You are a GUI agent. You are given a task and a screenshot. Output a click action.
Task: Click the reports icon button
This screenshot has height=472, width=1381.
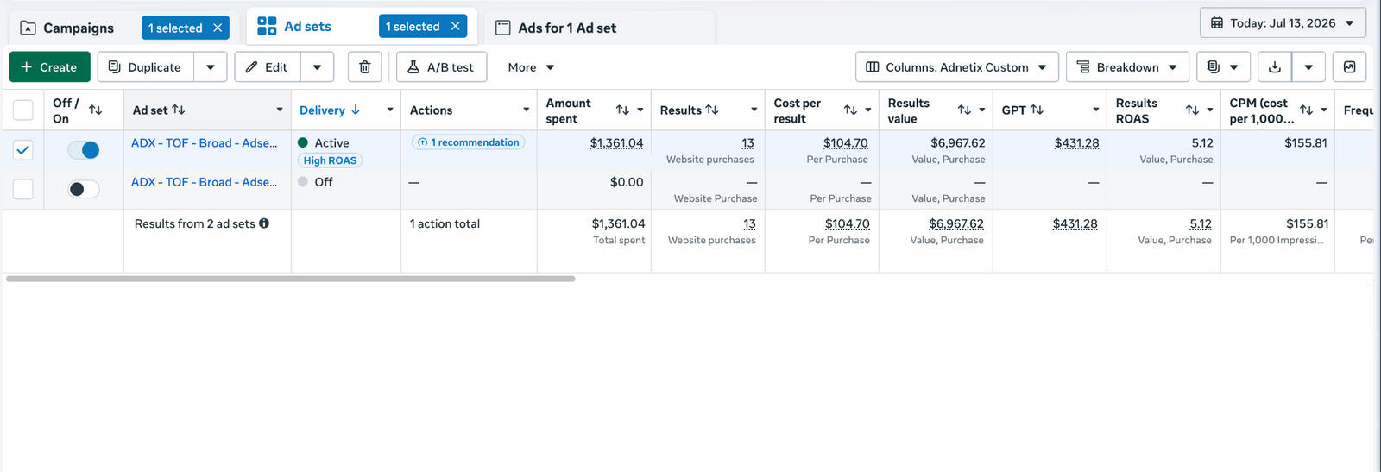1213,67
